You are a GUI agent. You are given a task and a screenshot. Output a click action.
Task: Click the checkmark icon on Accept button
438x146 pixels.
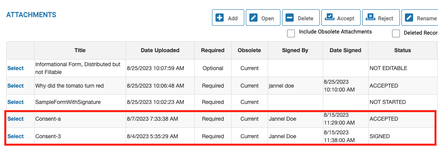pos(329,18)
